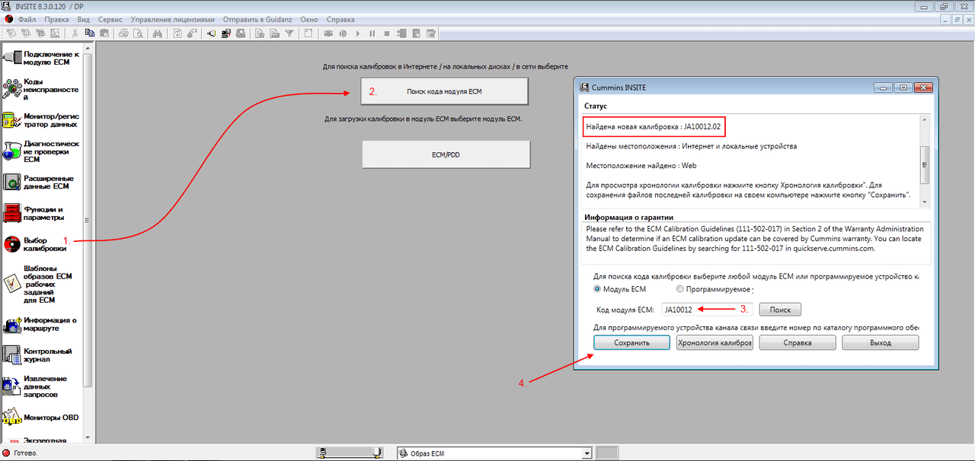The height and width of the screenshot is (461, 975).
Task: Click the Connect to ECM plug toolbar icon
Action: (x=211, y=33)
